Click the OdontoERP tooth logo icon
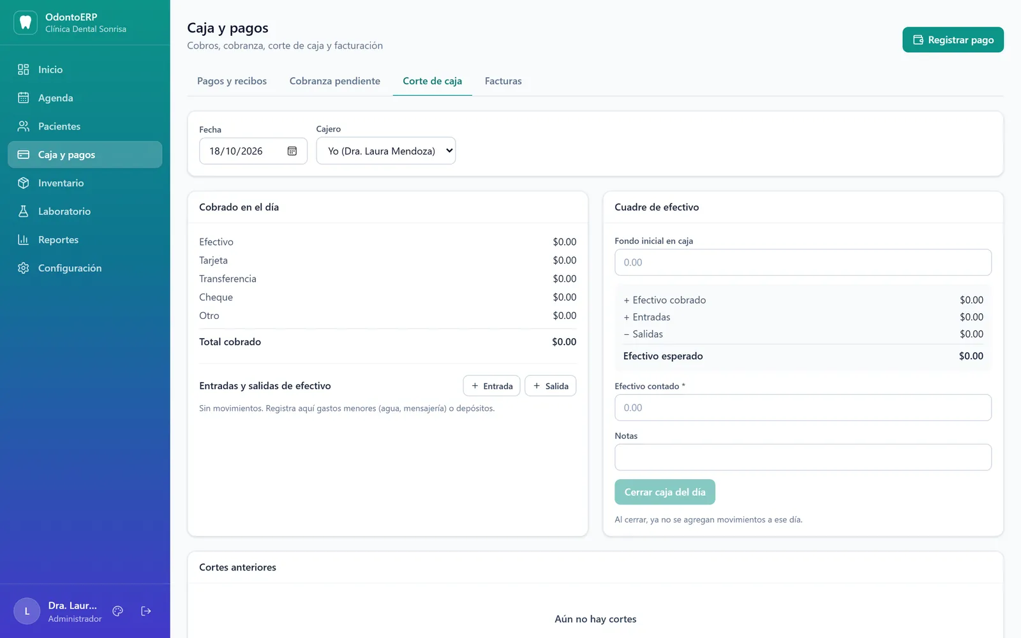This screenshot has height=638, width=1021. coord(26,22)
